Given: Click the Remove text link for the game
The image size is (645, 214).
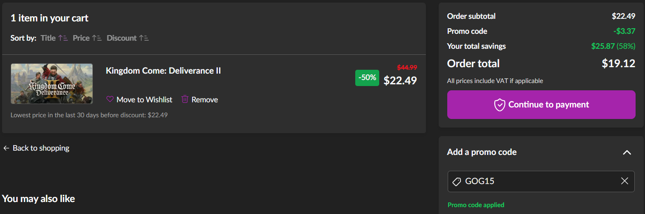Looking at the screenshot, I should pos(205,100).
